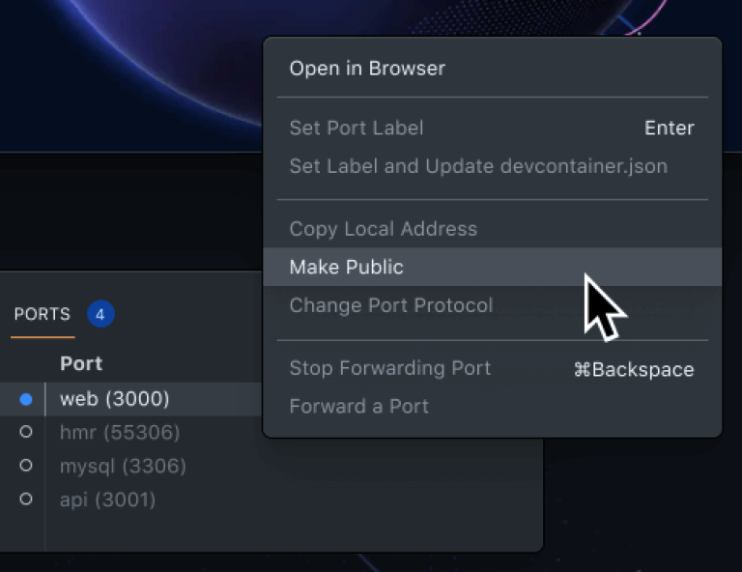Select the web (3000) port row
The image size is (742, 572).
[x=115, y=399]
